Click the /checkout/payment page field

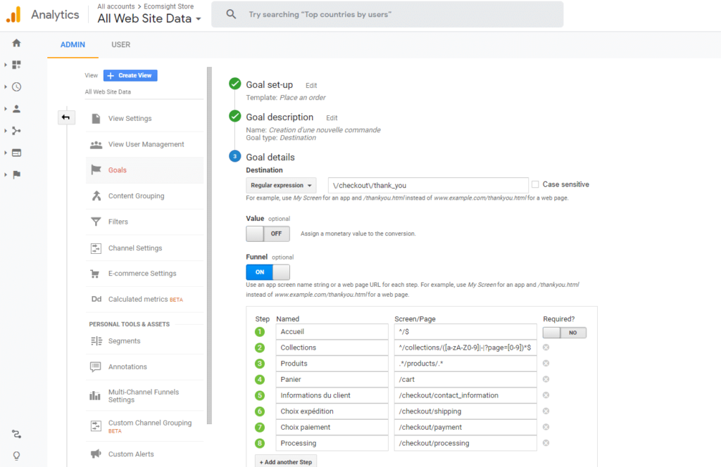pyautogui.click(x=465, y=427)
